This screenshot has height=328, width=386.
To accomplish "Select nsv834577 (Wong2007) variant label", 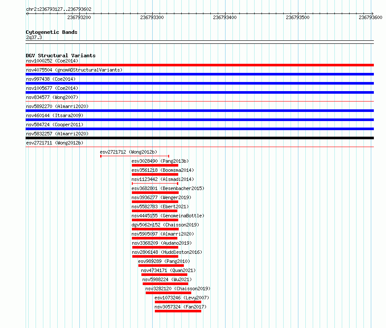I will click(x=52, y=97).
